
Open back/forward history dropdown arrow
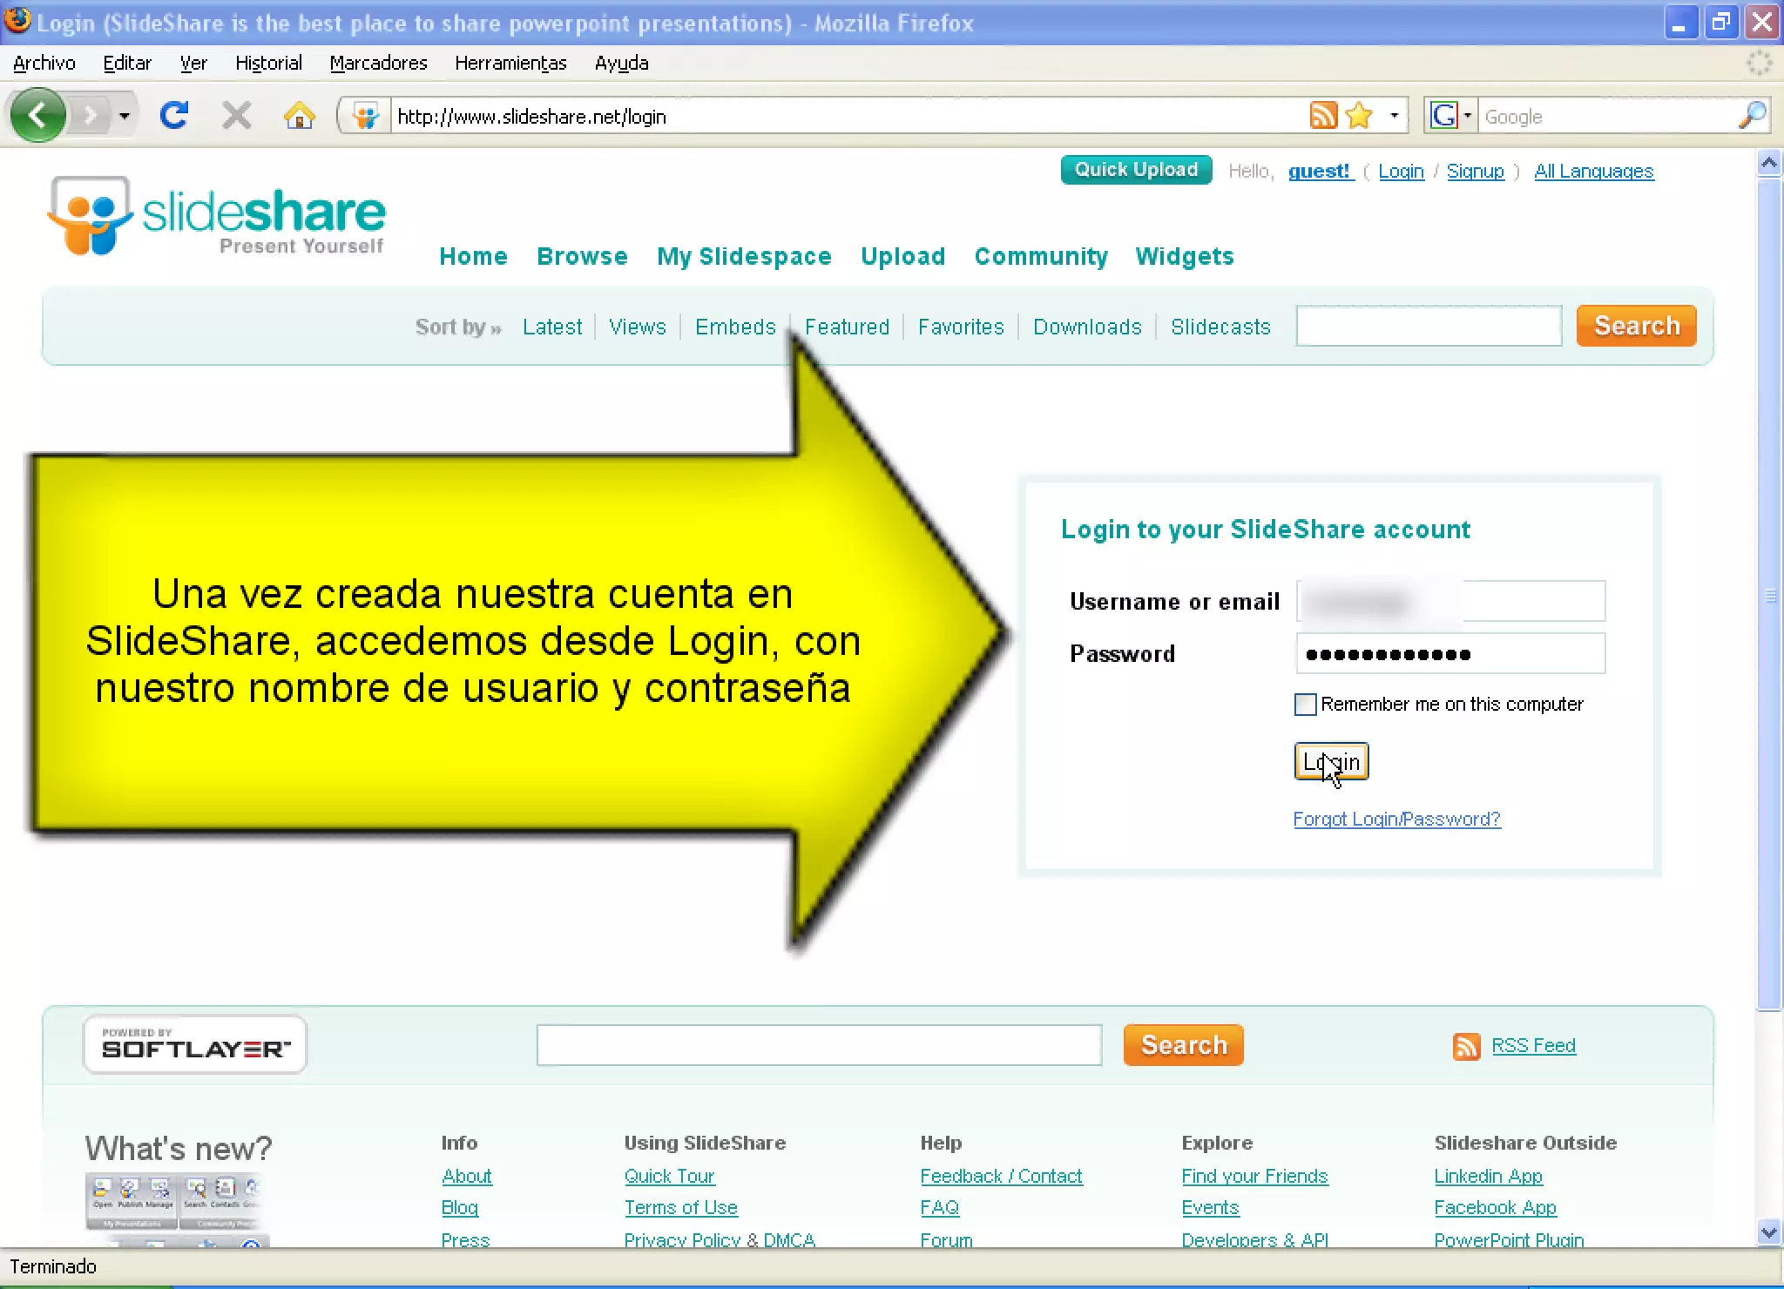pos(125,115)
